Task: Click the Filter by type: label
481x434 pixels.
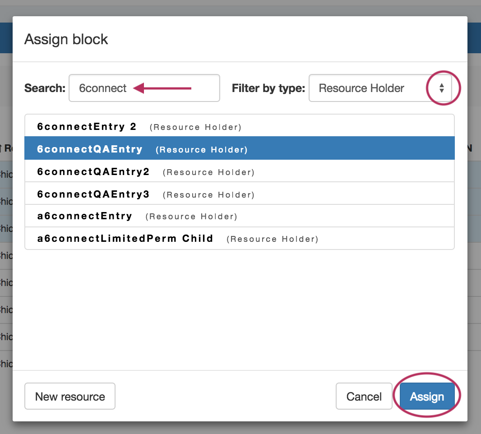Action: pyautogui.click(x=268, y=88)
